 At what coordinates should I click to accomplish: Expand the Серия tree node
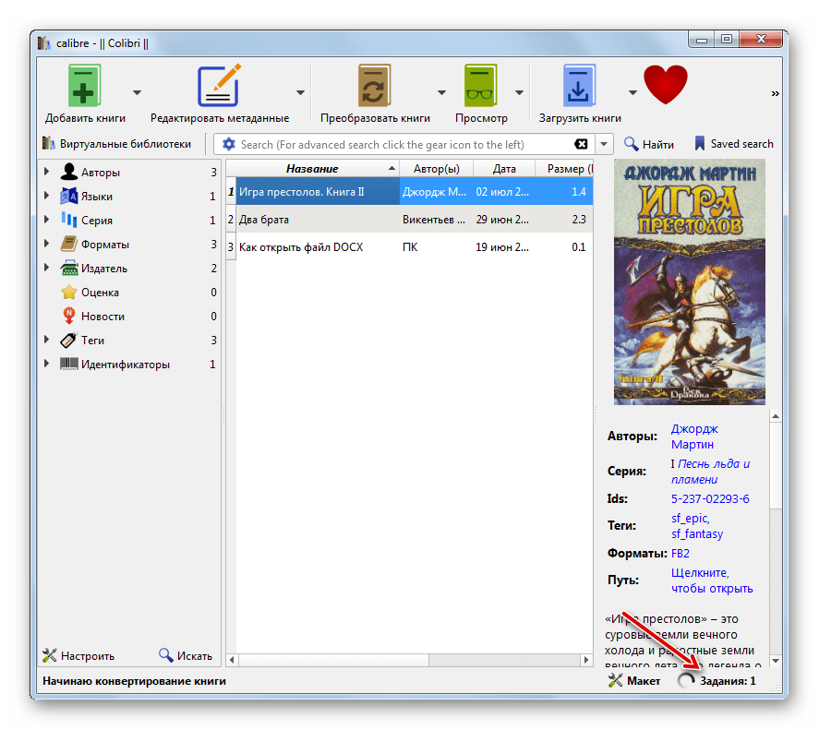click(46, 220)
